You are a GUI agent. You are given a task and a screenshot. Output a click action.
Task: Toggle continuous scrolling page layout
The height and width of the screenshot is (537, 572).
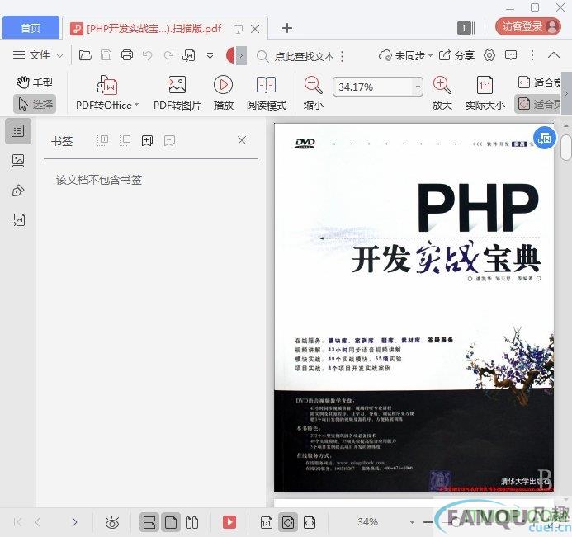point(149,522)
